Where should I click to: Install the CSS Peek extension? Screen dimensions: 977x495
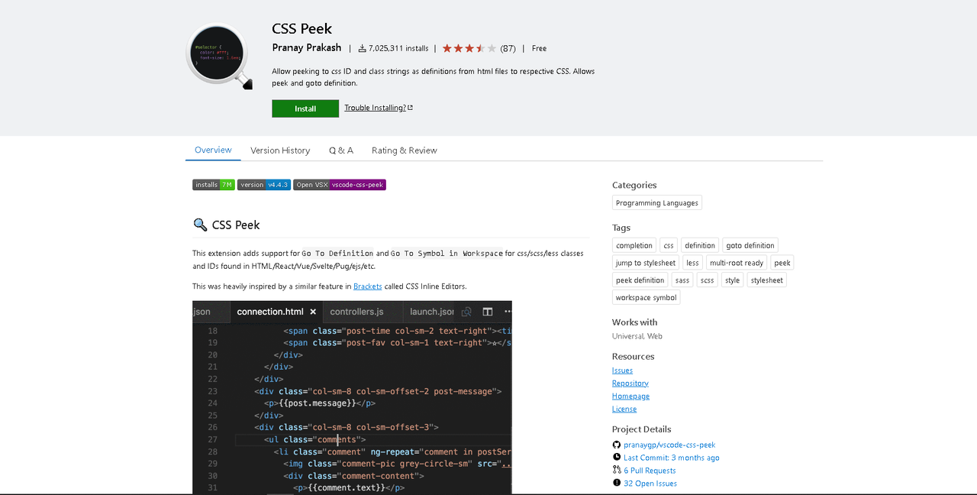[x=305, y=108]
